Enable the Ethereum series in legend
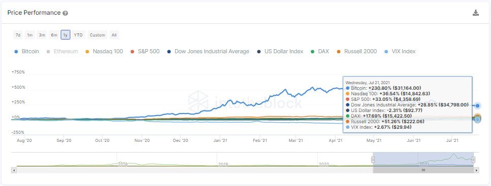The image size is (491, 186). click(x=62, y=51)
